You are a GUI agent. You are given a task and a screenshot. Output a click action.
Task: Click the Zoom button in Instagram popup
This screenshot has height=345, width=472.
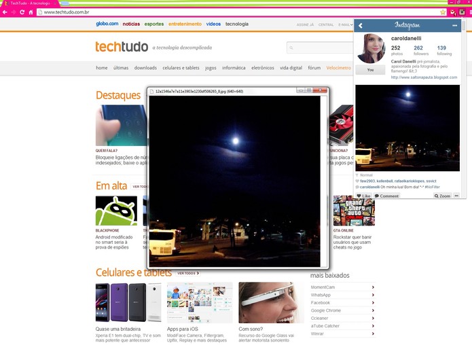pos(442,196)
